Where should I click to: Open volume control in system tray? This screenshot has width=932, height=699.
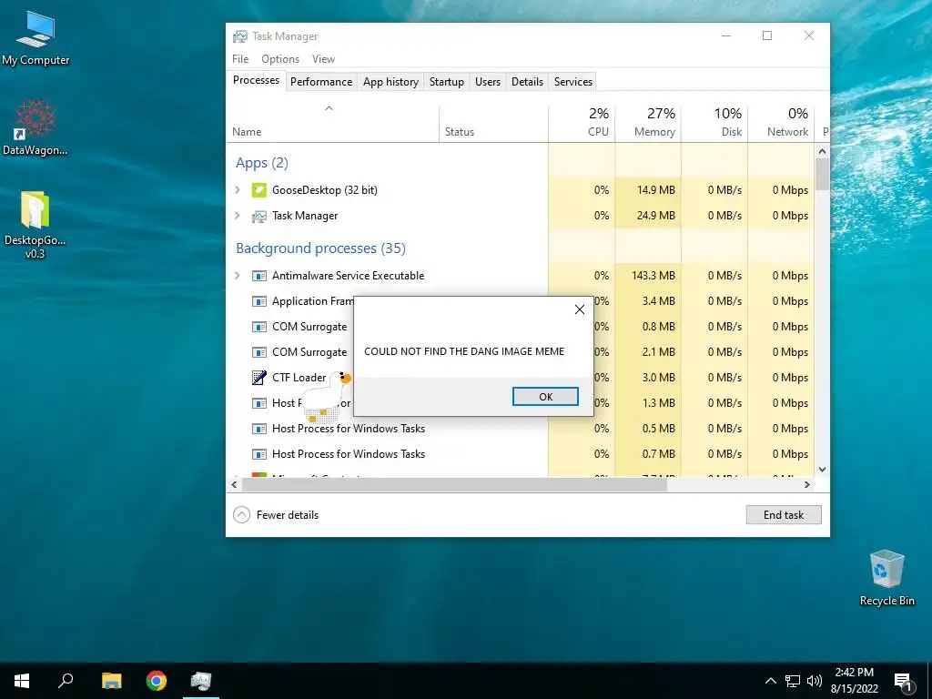[815, 681]
